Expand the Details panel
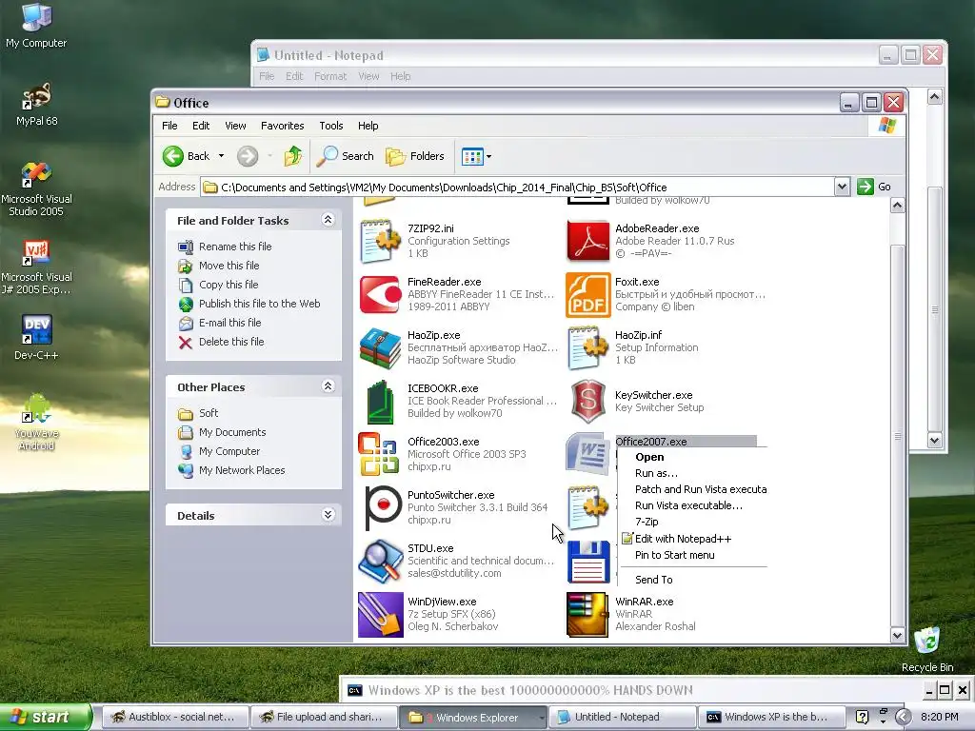The width and height of the screenshot is (975, 731). (x=328, y=515)
